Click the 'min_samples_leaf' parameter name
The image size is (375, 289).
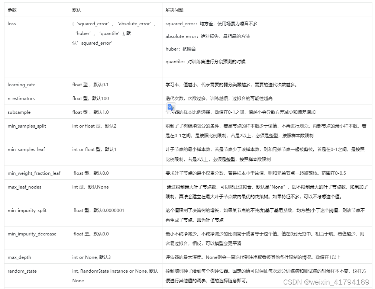26,150
